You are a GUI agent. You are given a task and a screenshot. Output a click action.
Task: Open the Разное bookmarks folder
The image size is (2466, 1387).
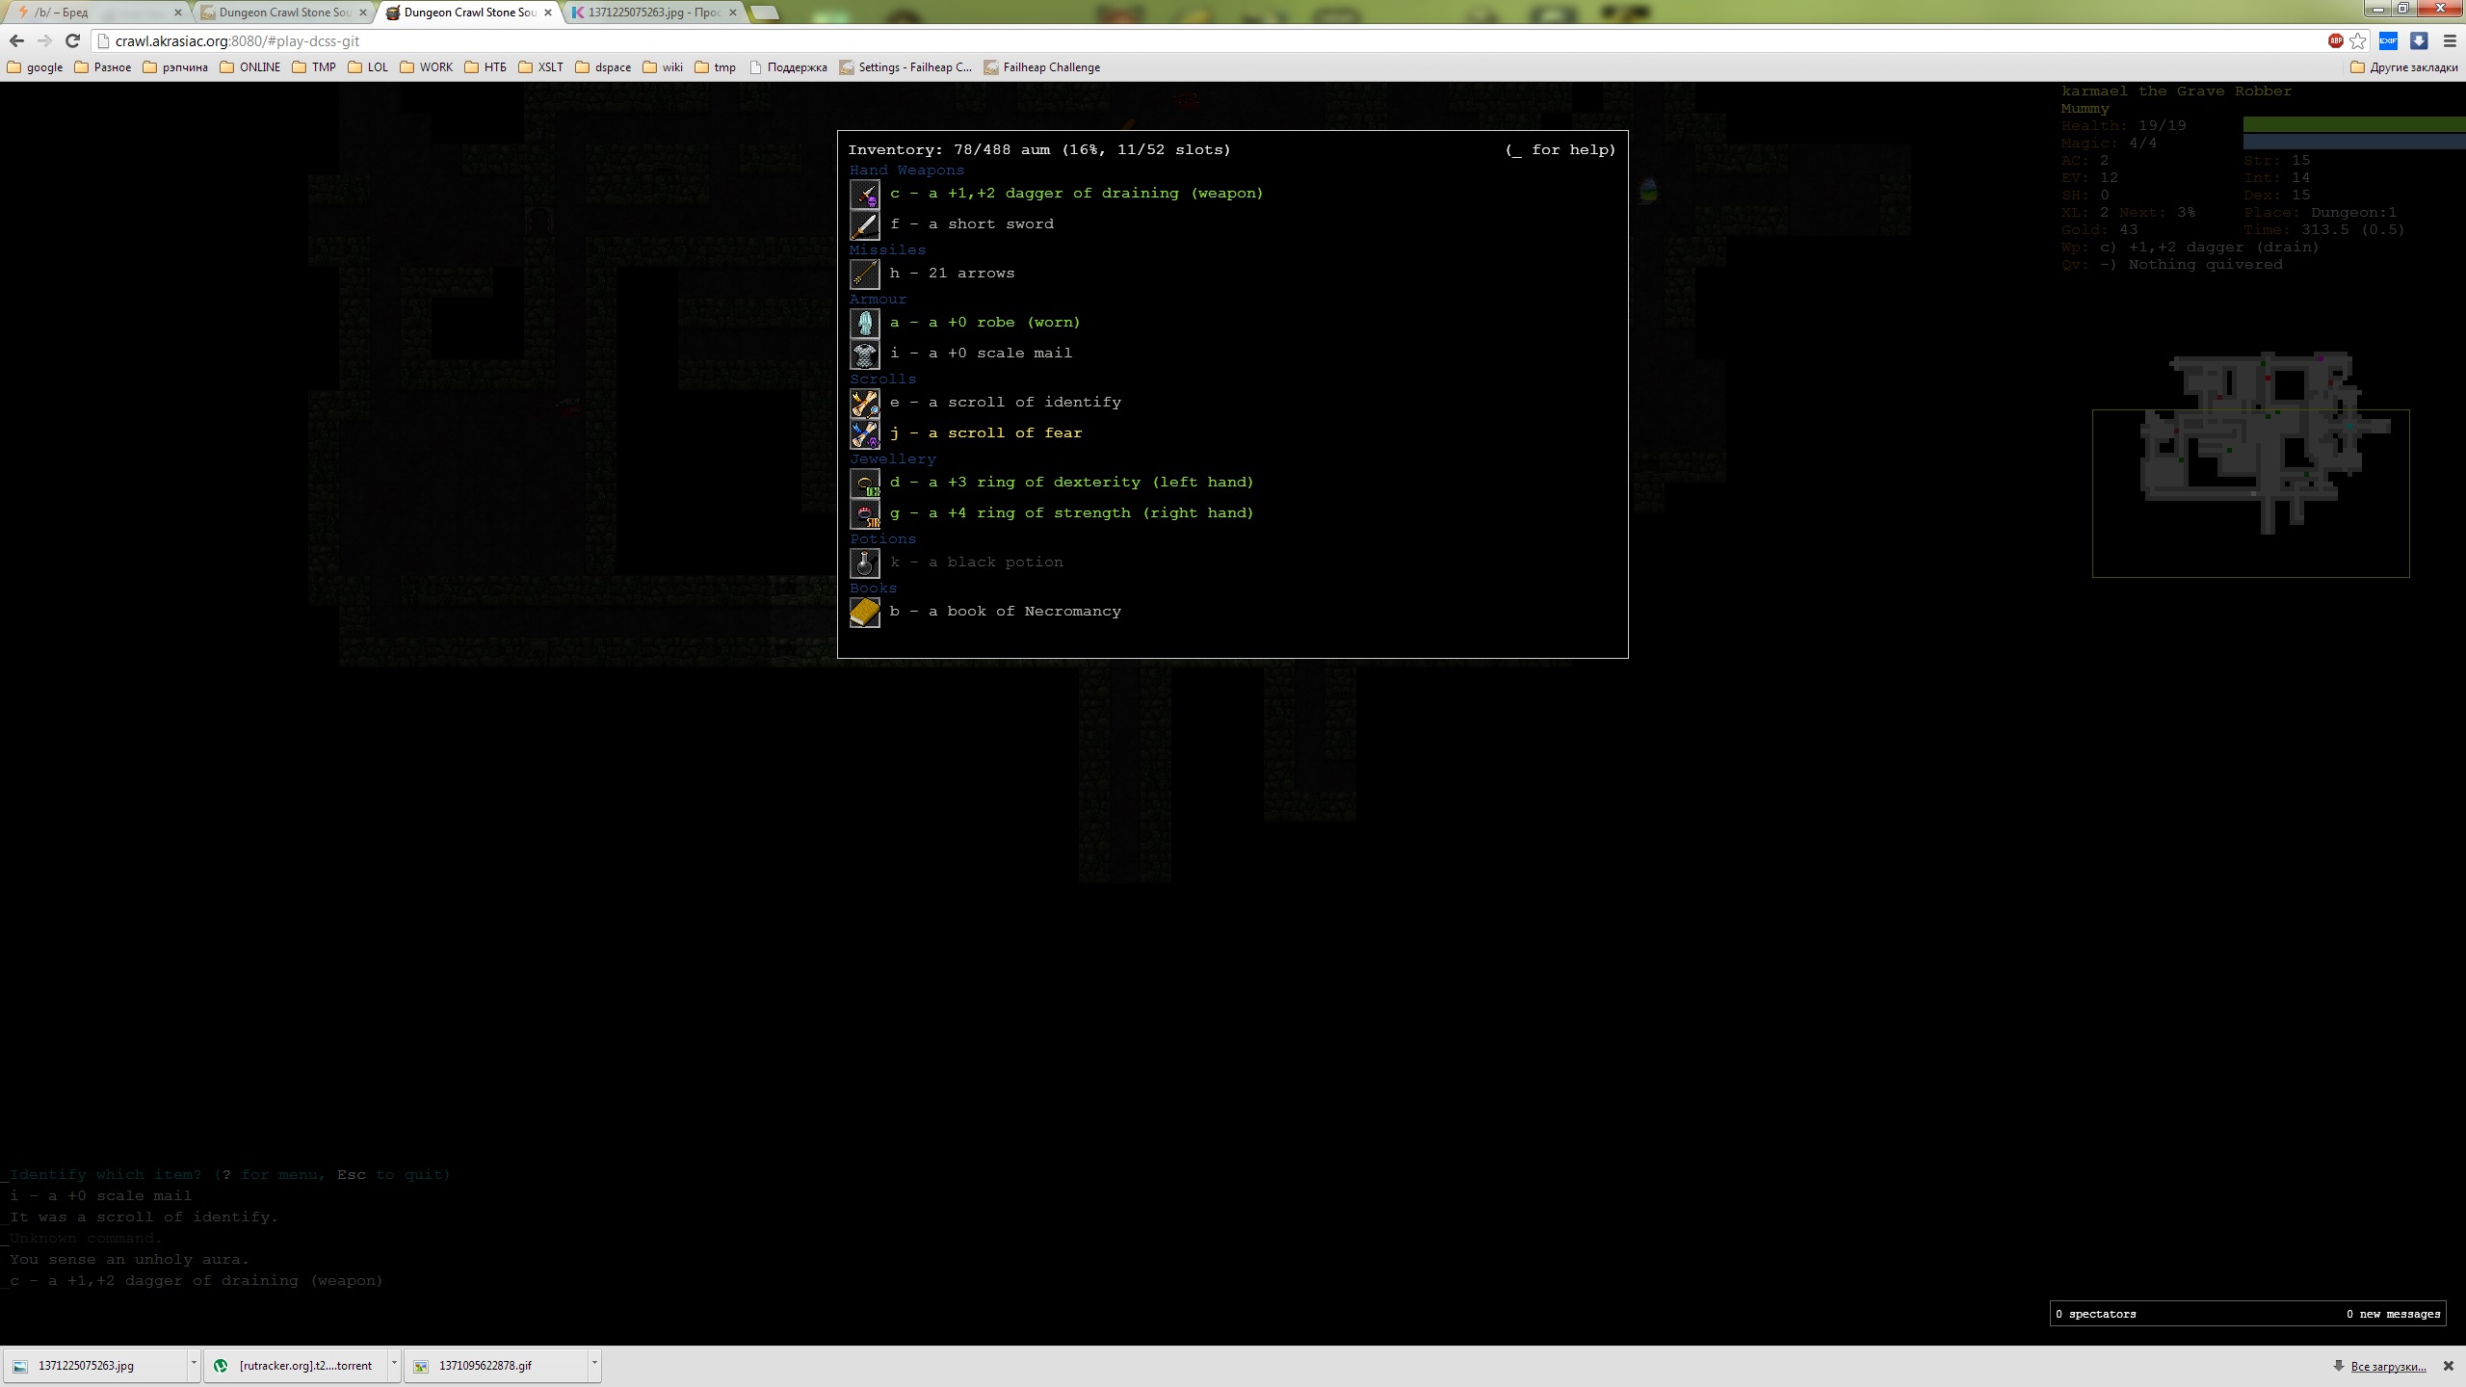tap(103, 67)
